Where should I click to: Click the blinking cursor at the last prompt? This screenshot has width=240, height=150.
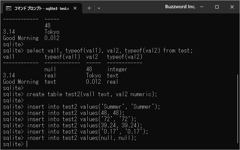pyautogui.click(x=27, y=144)
